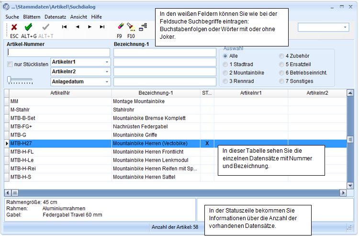The width and height of the screenshot is (359, 236).
Task: Click the vertical scrollbar up arrow
Action: click(x=350, y=93)
